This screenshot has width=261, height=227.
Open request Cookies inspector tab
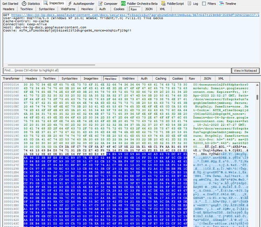119,9
